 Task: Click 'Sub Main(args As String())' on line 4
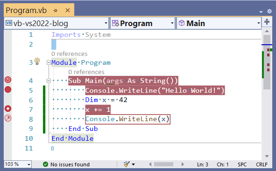click(x=123, y=81)
